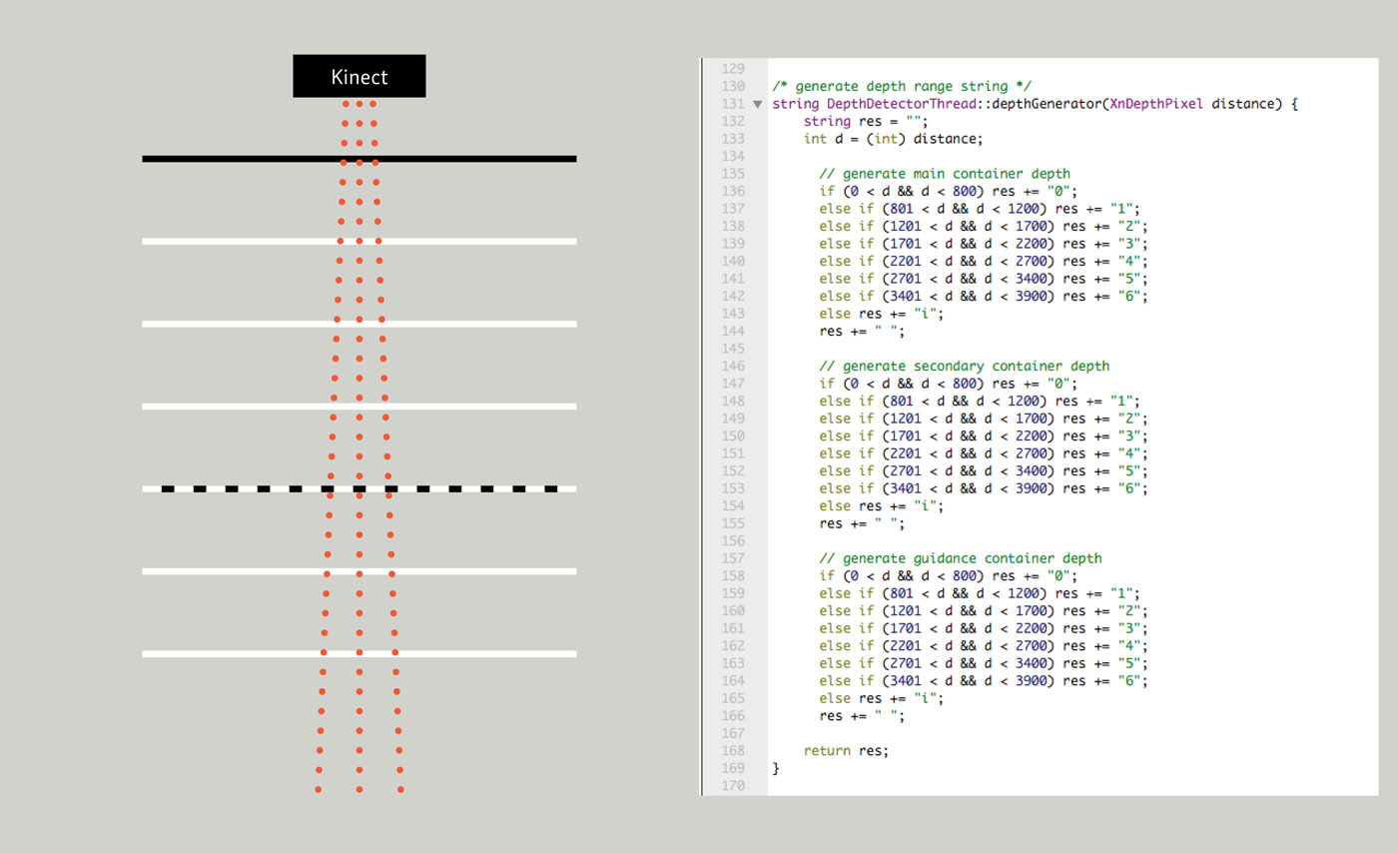
Task: Click line number 136 in gutter
Action: point(734,191)
